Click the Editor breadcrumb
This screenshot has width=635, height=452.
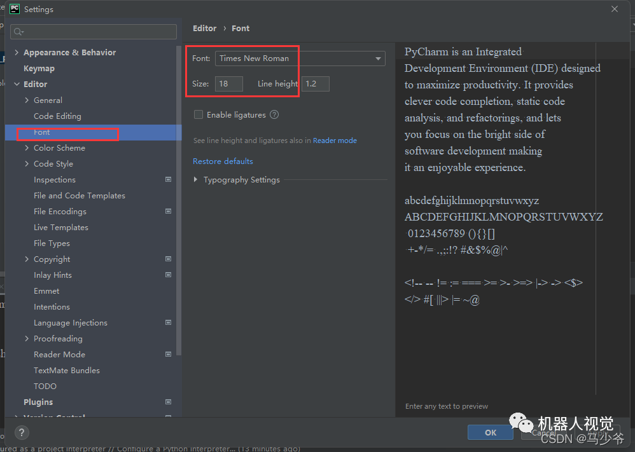tap(204, 29)
